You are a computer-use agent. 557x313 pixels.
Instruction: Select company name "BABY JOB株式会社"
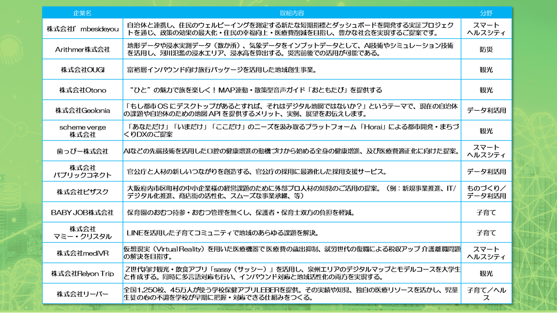pyautogui.click(x=83, y=212)
